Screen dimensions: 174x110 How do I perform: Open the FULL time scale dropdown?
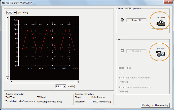pos(64,86)
